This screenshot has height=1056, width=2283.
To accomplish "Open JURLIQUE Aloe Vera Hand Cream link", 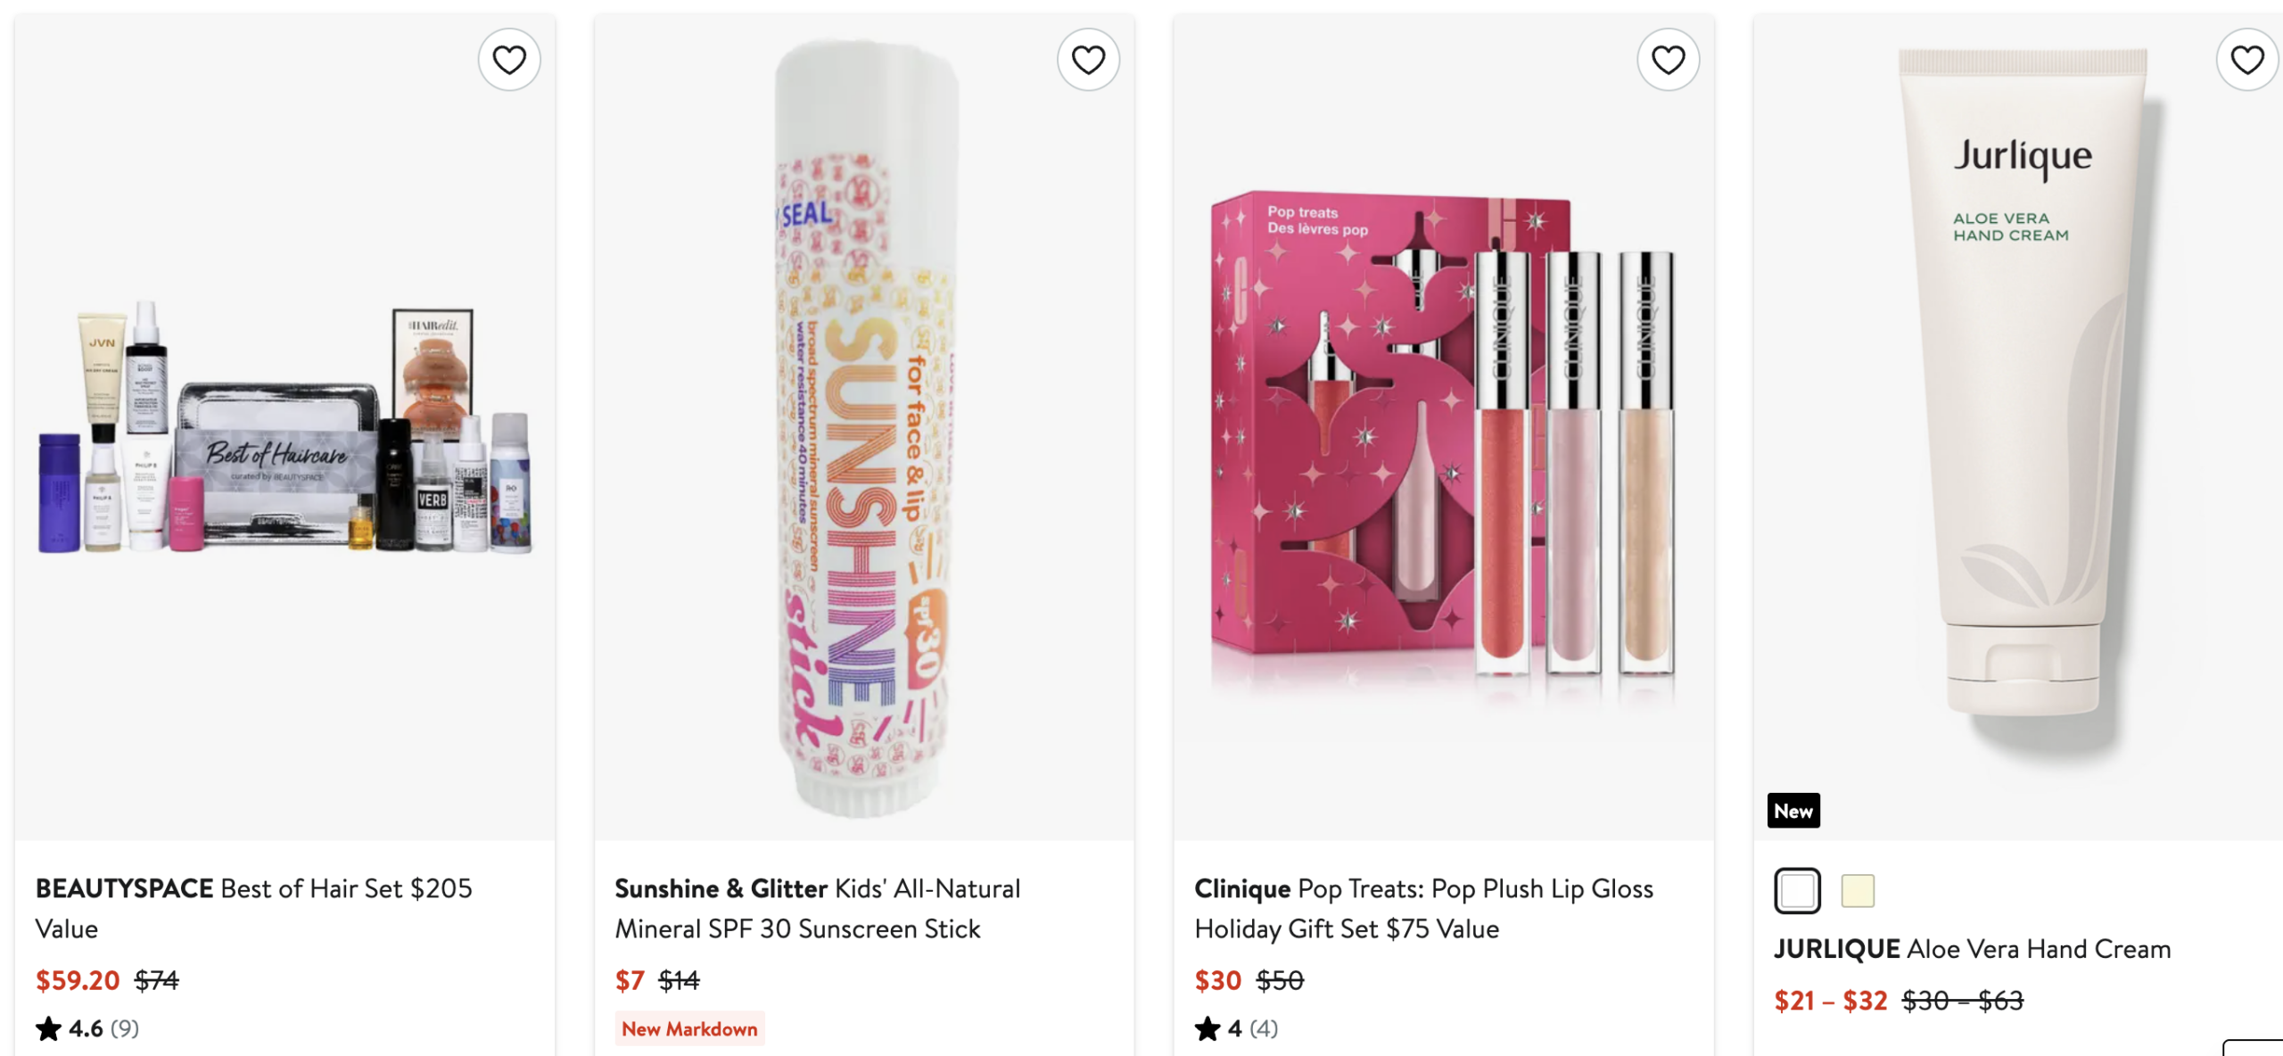I will click(x=1972, y=949).
